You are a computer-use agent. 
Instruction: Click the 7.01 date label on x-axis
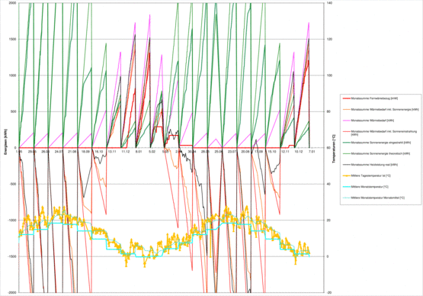click(x=312, y=152)
